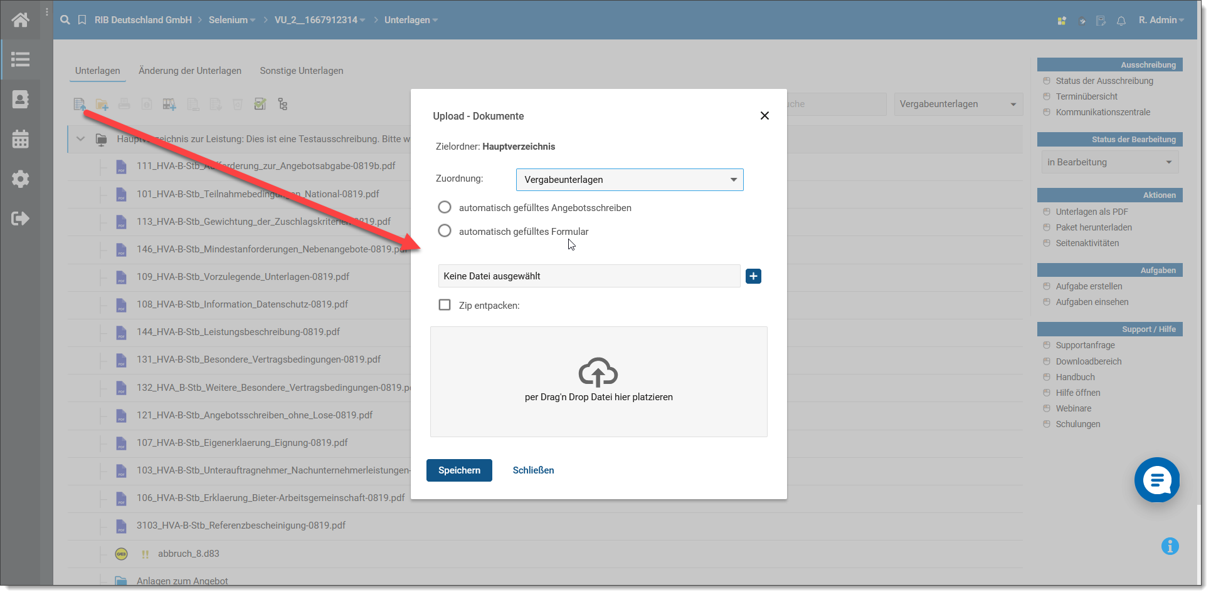Click the checklist validation toolbar icon

[260, 104]
